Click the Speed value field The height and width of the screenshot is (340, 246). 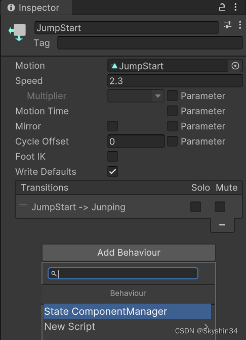175,81
